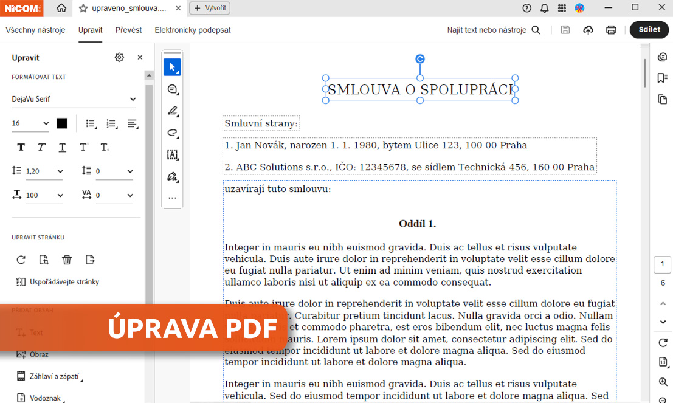This screenshot has height=403, width=673.
Task: Click the save disk icon
Action: pos(565,30)
